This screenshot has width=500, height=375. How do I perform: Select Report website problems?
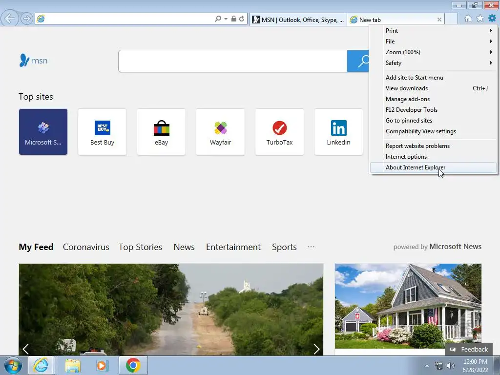point(434,146)
